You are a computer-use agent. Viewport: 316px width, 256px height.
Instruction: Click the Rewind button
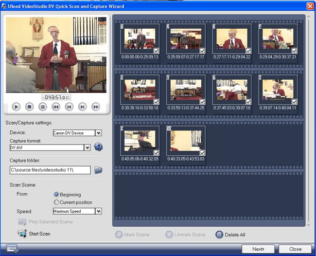(x=56, y=107)
